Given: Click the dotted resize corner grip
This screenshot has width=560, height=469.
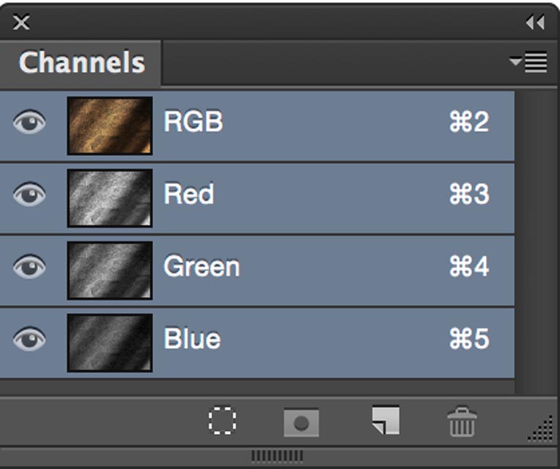Looking at the screenshot, I should tap(540, 429).
